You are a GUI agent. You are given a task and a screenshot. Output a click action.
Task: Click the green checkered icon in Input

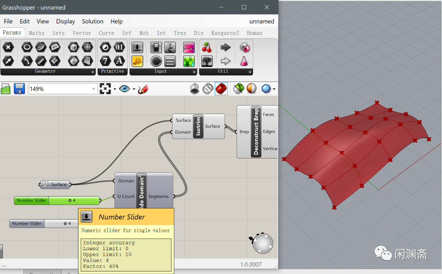tap(189, 61)
